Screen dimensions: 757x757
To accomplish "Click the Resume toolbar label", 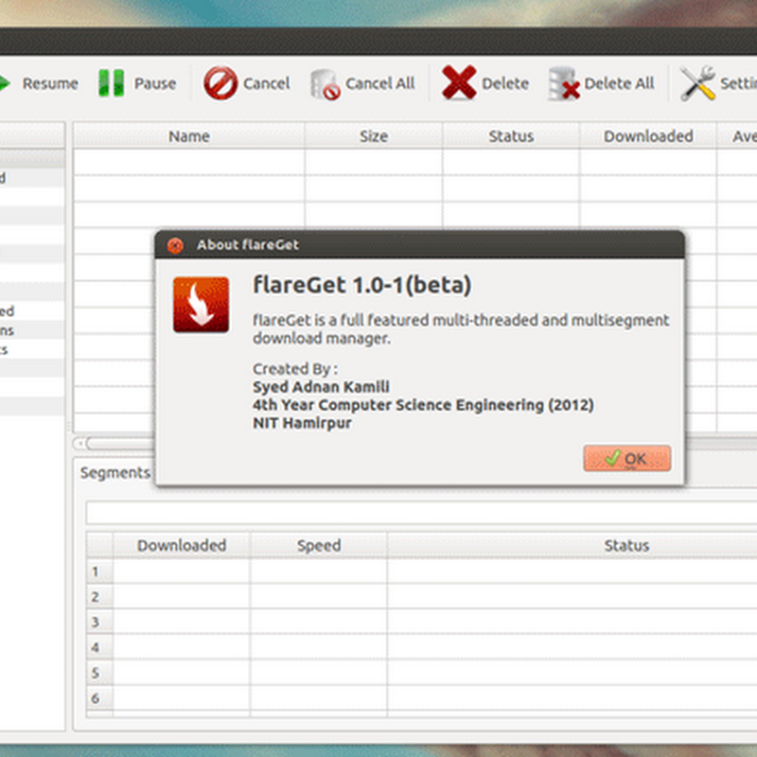I will [50, 83].
